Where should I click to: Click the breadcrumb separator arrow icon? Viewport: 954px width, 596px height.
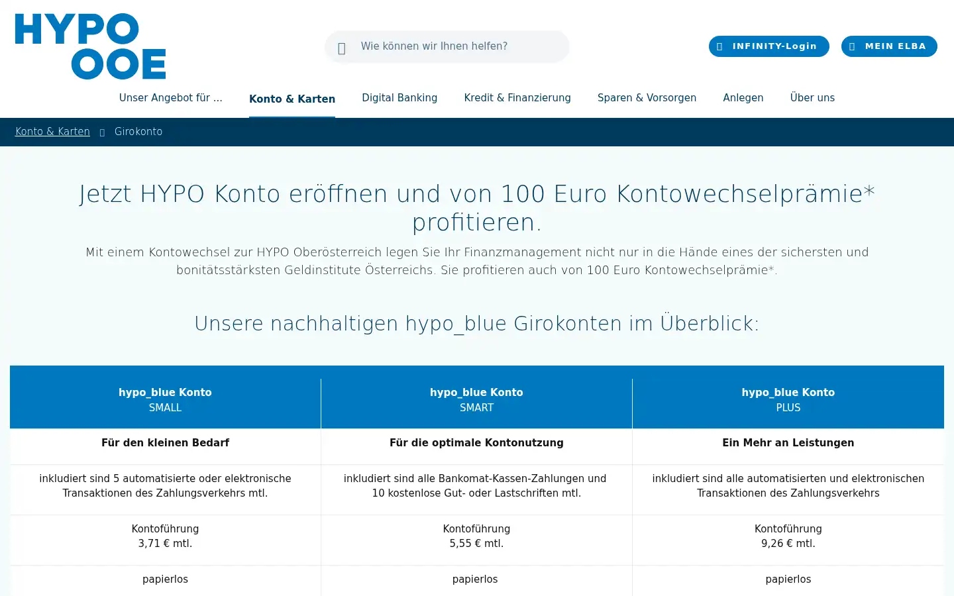coord(102,132)
